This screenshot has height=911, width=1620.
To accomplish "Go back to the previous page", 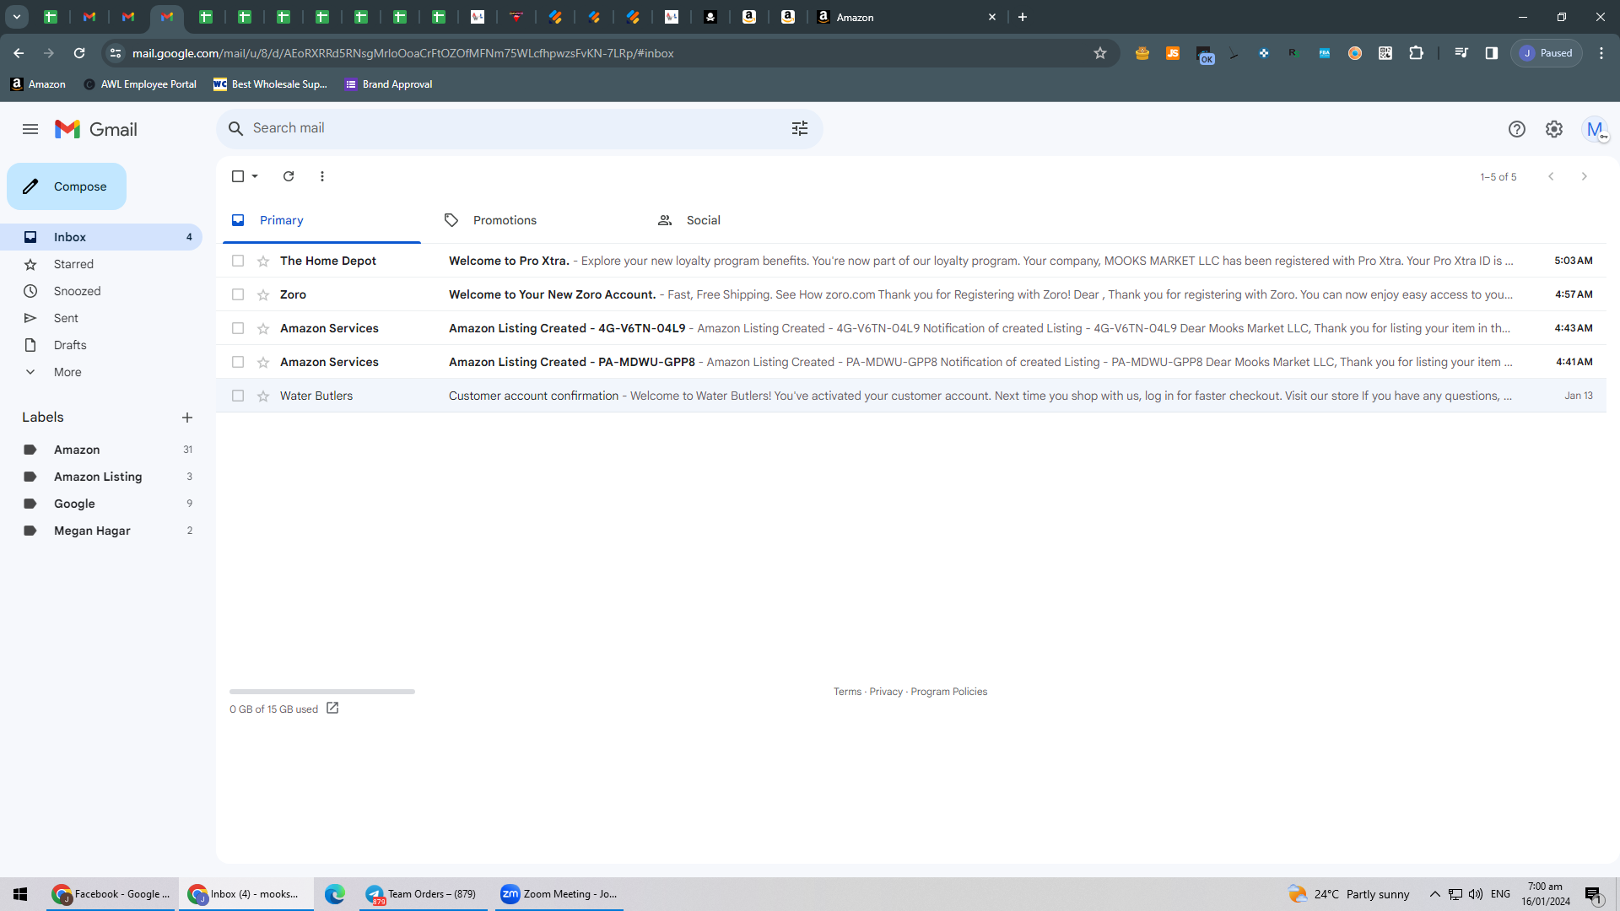I will (x=19, y=53).
